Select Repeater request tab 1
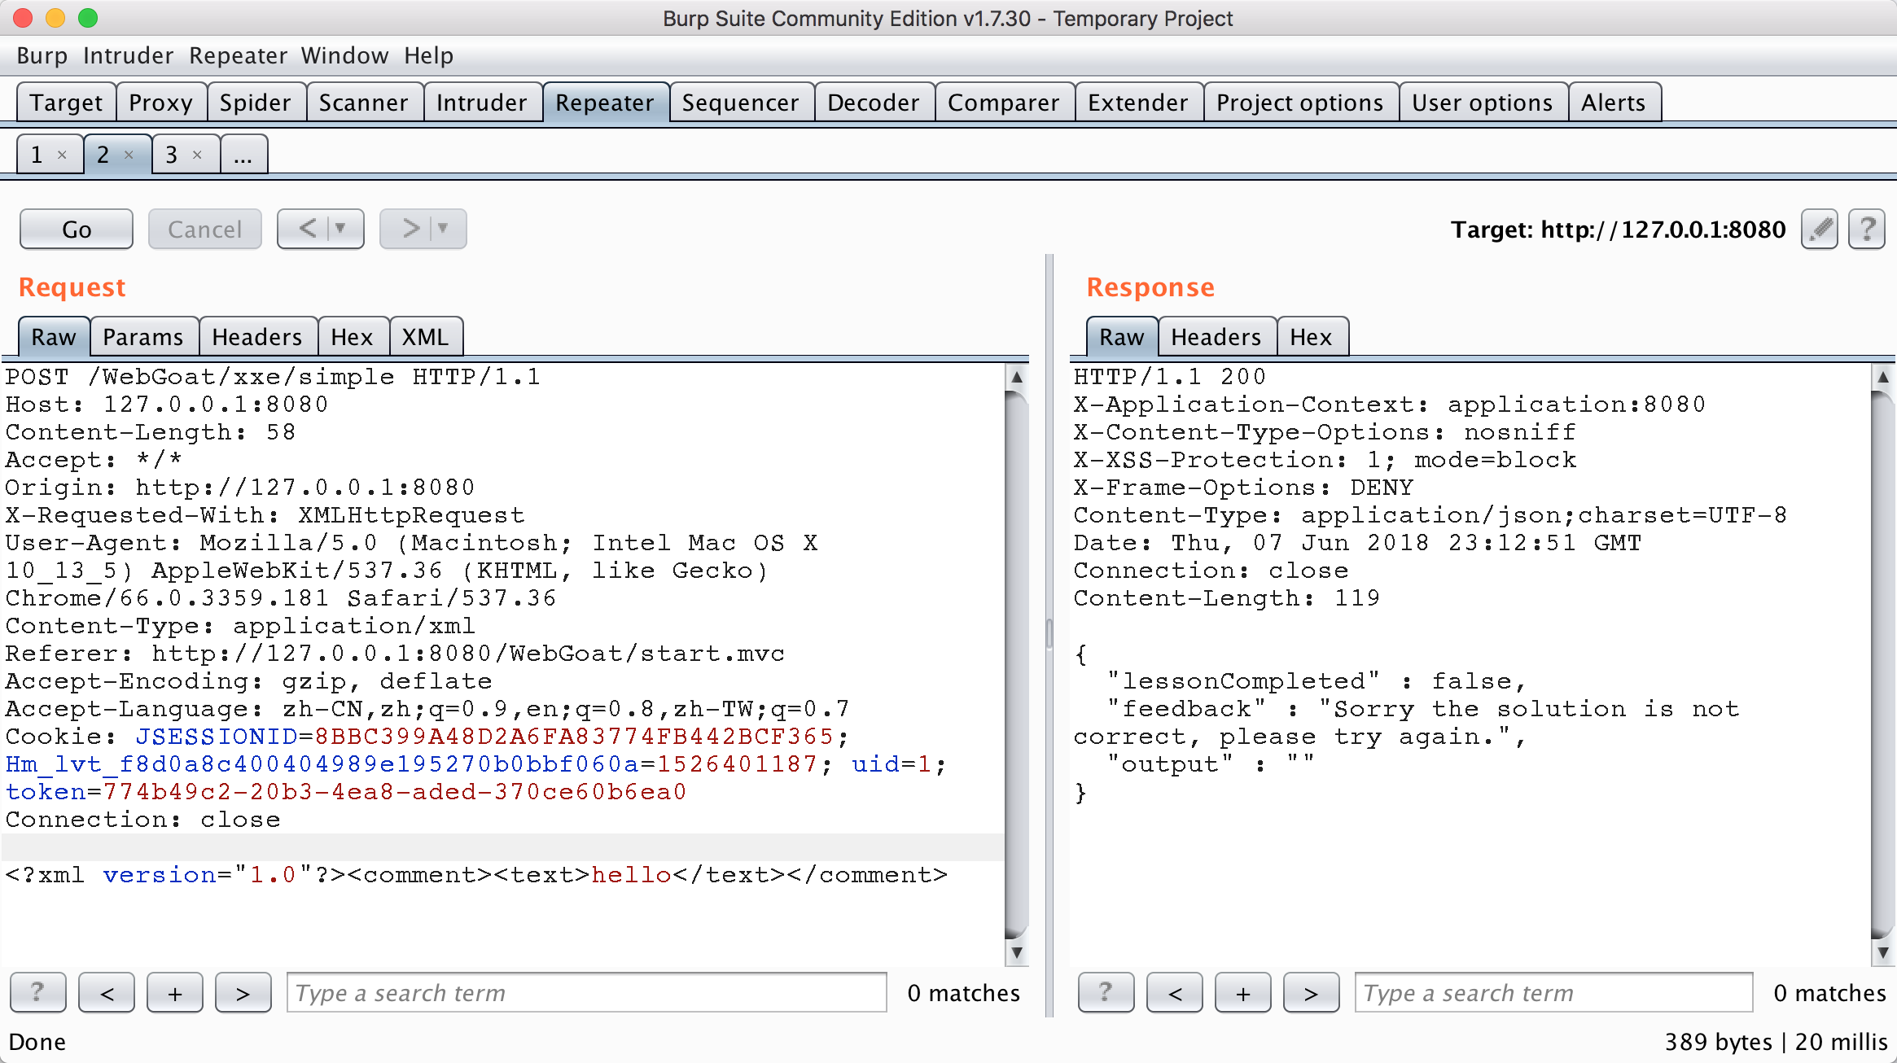 coord(37,155)
